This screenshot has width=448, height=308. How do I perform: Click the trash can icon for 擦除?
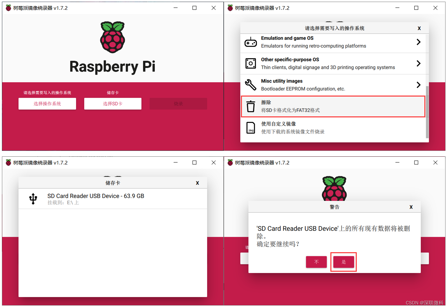click(251, 106)
